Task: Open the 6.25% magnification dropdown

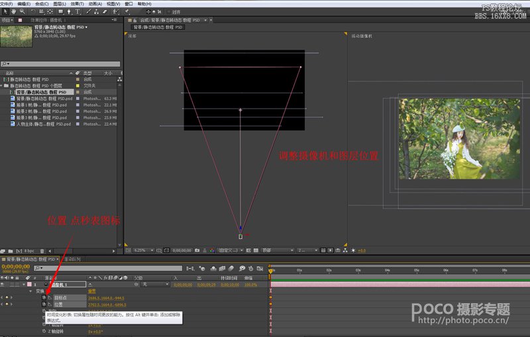Action: point(143,250)
